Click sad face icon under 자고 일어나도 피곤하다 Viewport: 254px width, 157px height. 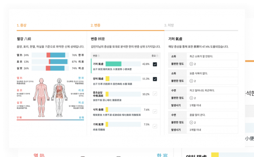tap(192, 98)
